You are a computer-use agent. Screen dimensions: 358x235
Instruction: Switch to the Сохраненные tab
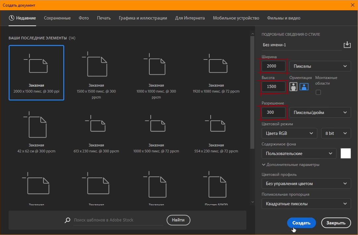[57, 18]
